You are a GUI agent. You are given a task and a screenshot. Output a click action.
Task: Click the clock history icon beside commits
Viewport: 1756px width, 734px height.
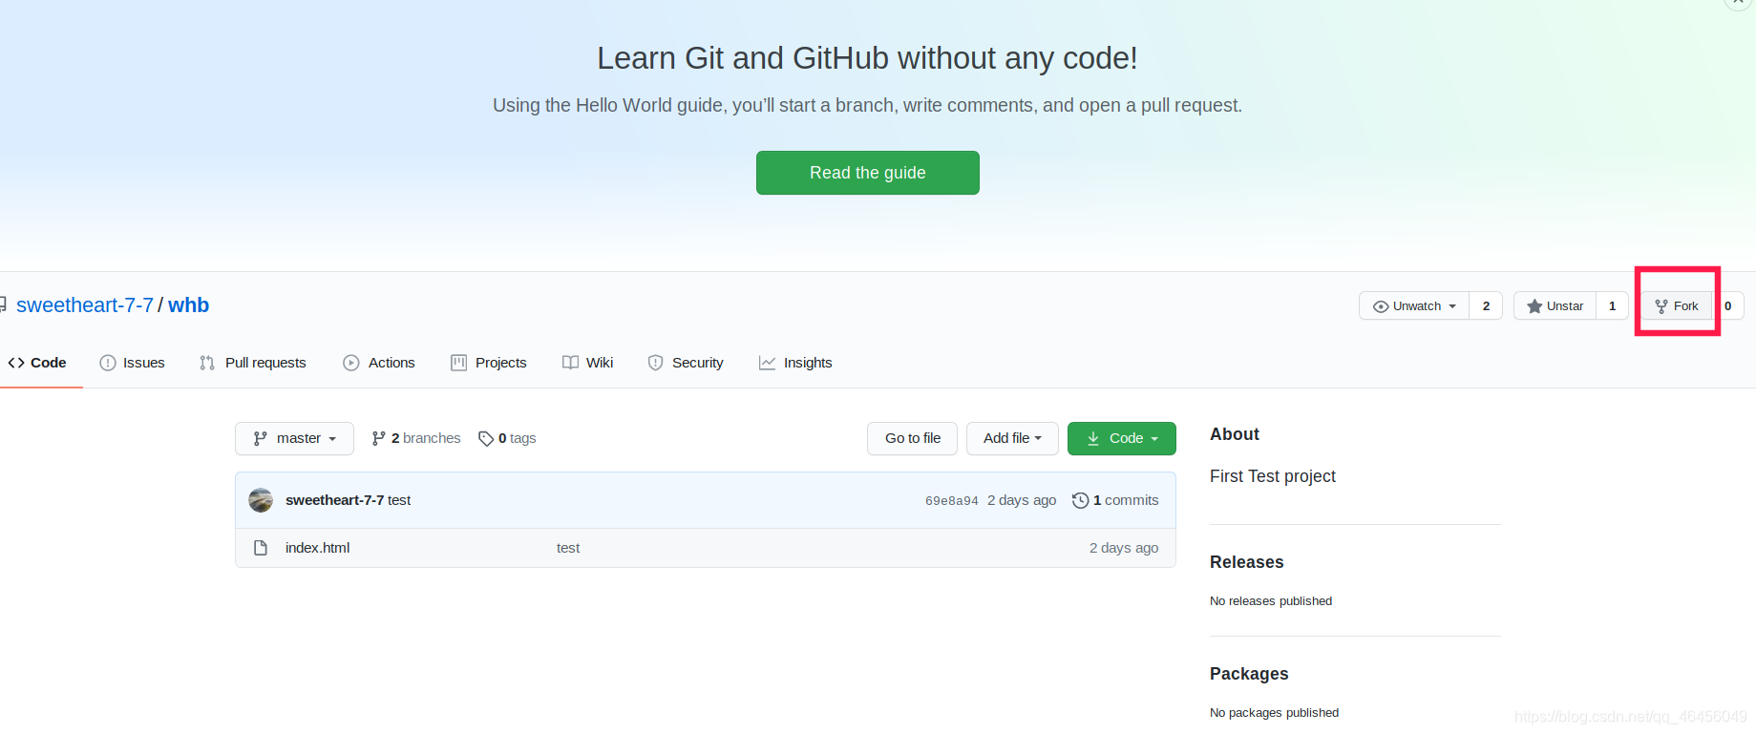(1081, 500)
